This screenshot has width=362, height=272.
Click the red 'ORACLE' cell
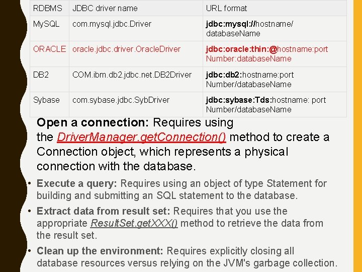click(x=49, y=54)
